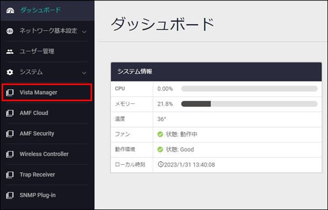Viewport: 328px width, 210px height.
Task: Click the clock icon beside local time
Action: point(160,164)
